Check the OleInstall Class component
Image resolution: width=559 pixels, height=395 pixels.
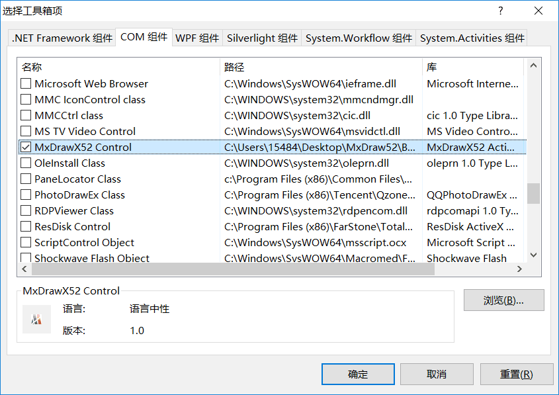pyautogui.click(x=26, y=163)
